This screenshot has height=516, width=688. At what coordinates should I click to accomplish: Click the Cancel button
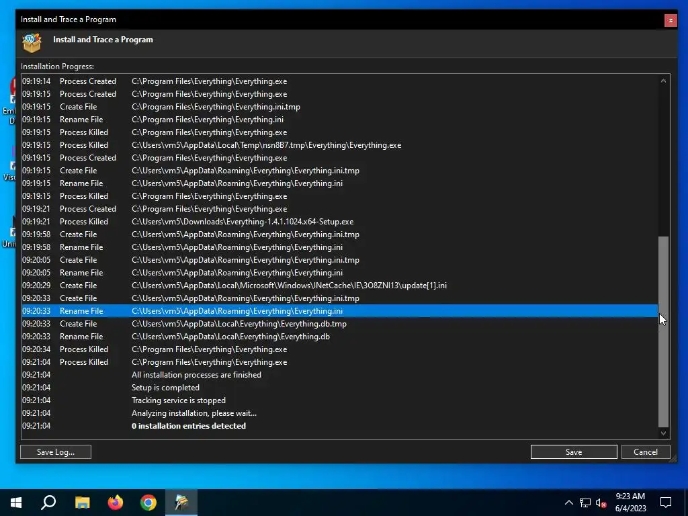click(646, 452)
